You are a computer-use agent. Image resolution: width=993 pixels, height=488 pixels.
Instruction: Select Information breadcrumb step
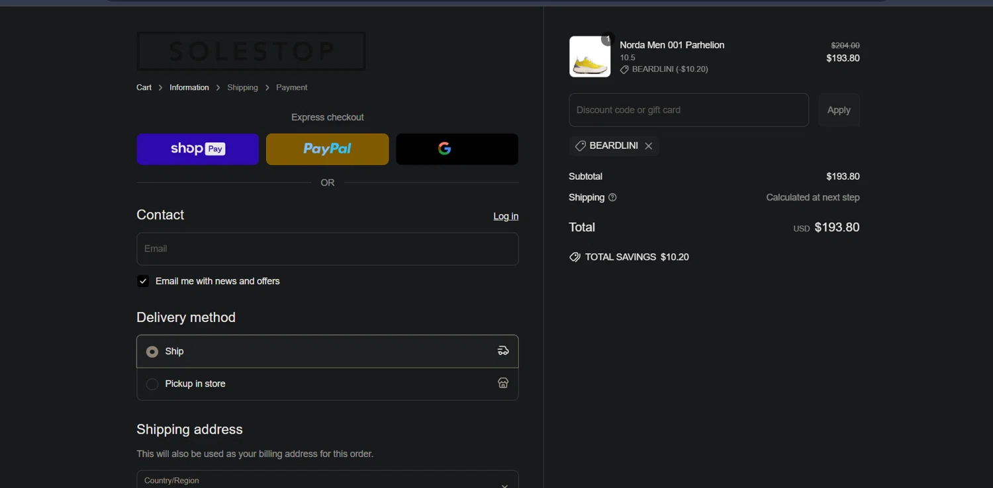(x=189, y=87)
